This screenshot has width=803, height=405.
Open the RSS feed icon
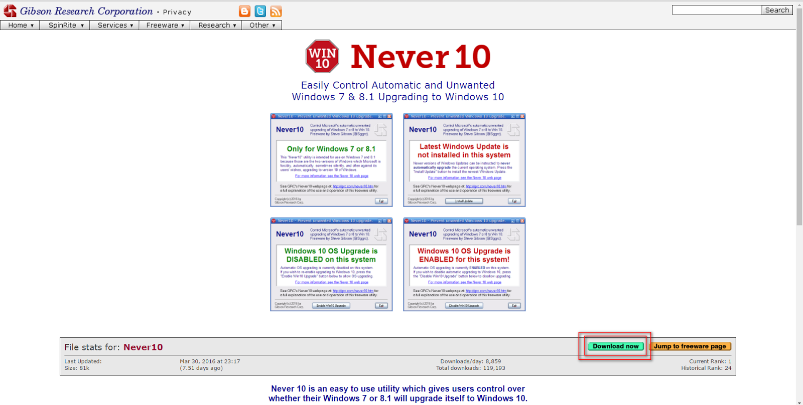[276, 11]
